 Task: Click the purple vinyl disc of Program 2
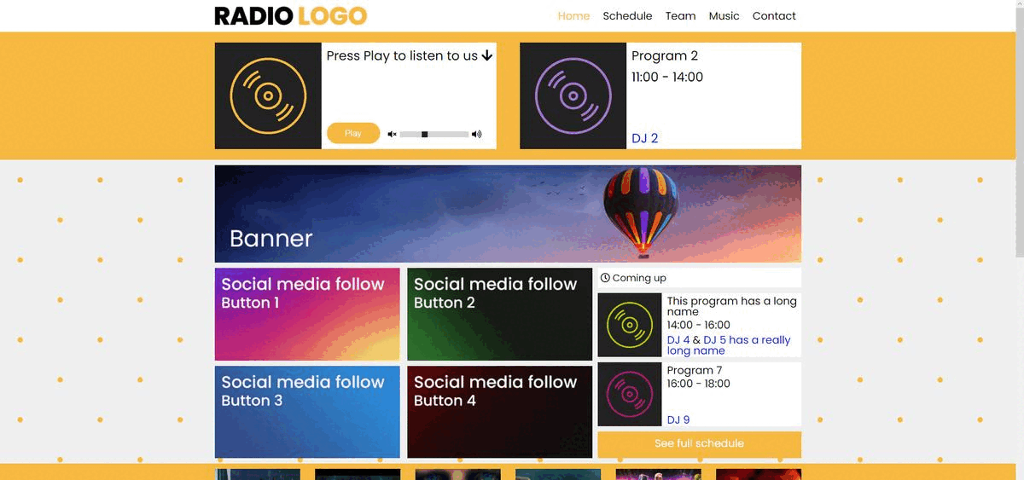(573, 95)
